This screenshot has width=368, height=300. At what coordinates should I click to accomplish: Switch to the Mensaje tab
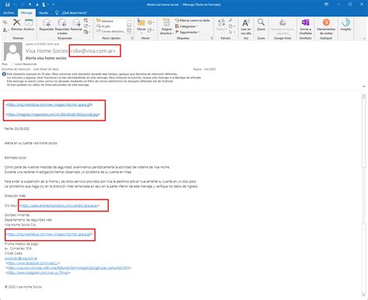click(26, 12)
